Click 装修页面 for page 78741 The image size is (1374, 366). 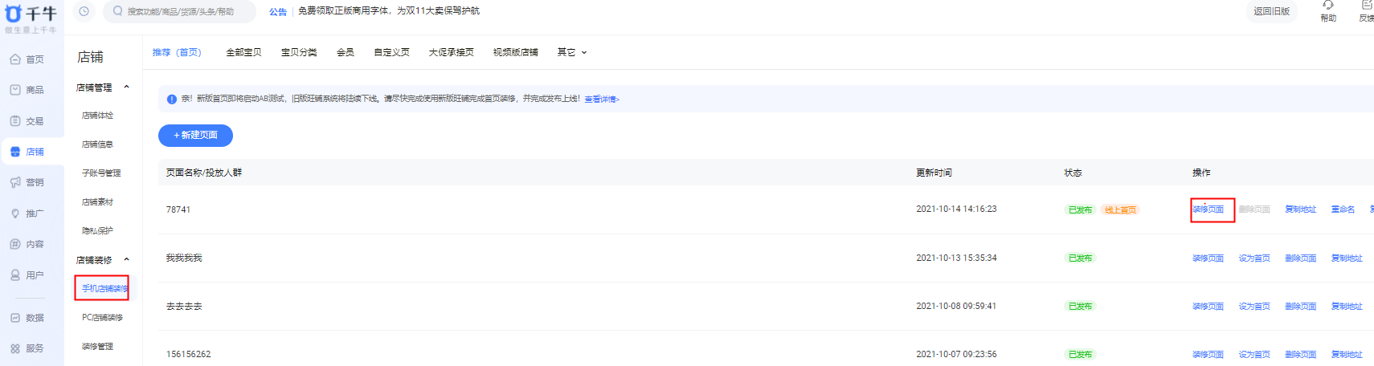(x=1208, y=209)
